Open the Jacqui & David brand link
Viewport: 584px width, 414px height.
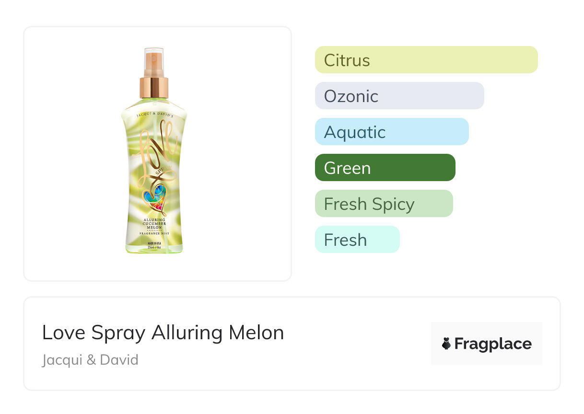(x=90, y=359)
